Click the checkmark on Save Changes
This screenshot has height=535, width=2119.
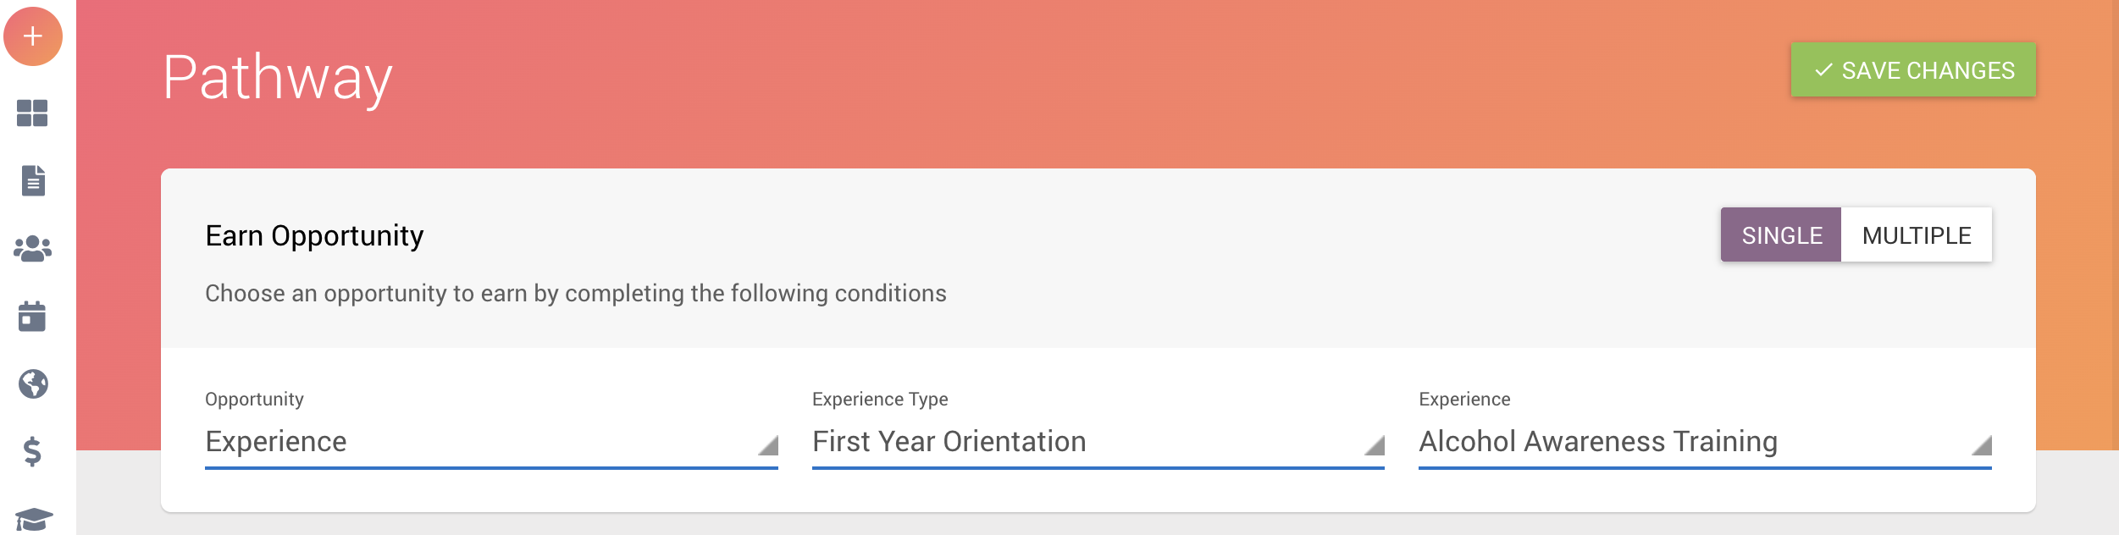pos(1823,70)
